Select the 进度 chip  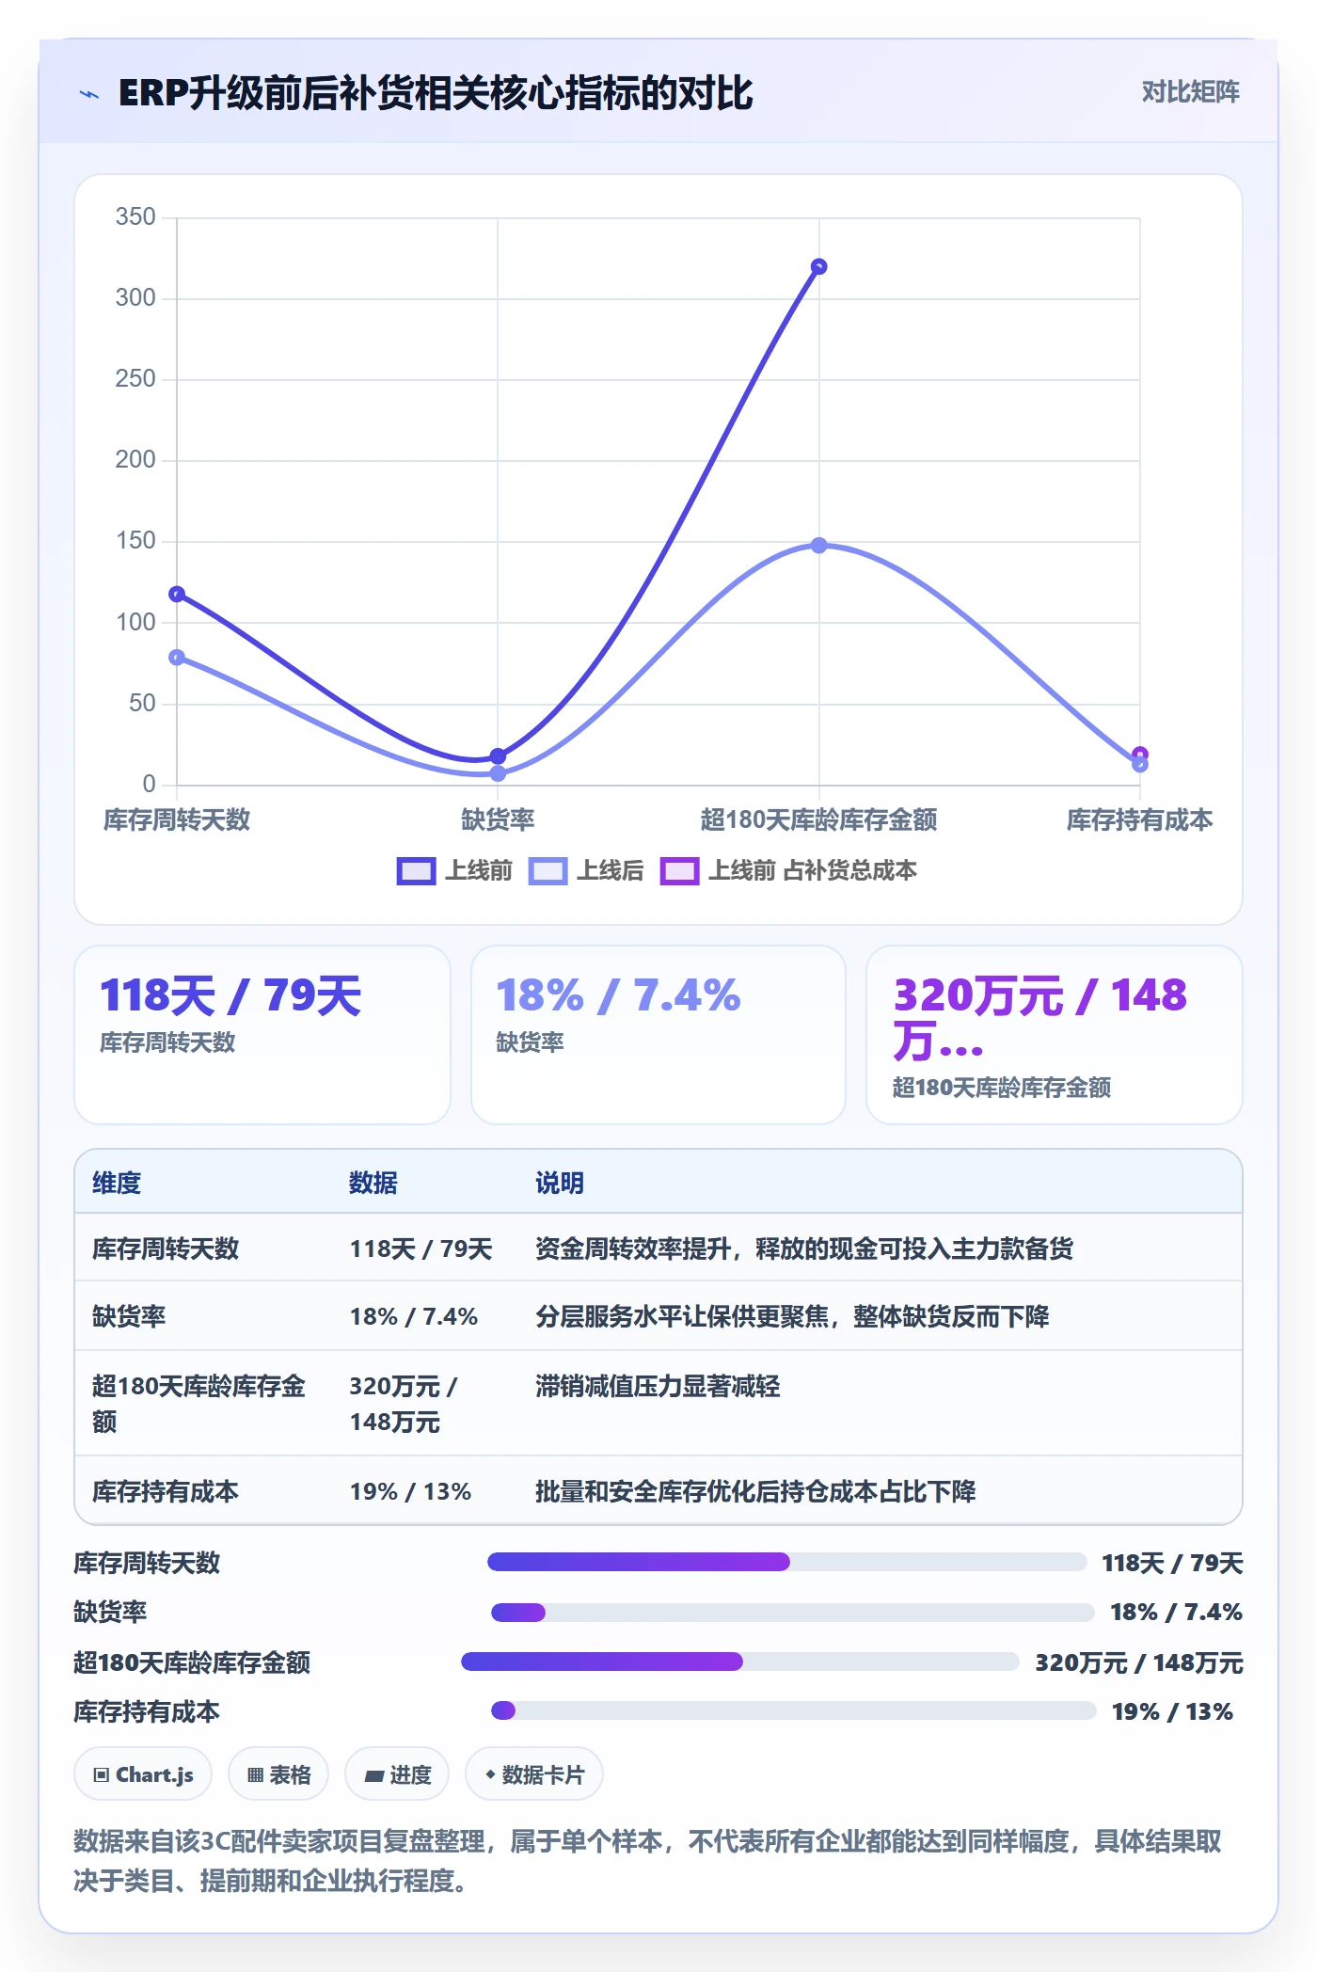397,1774
